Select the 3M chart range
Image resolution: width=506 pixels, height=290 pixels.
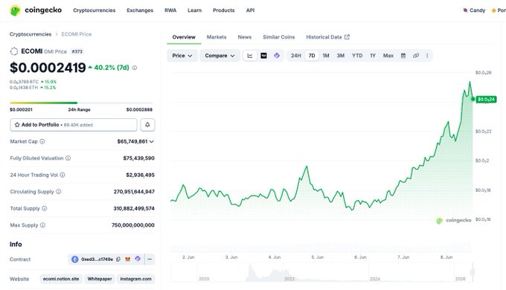click(341, 56)
